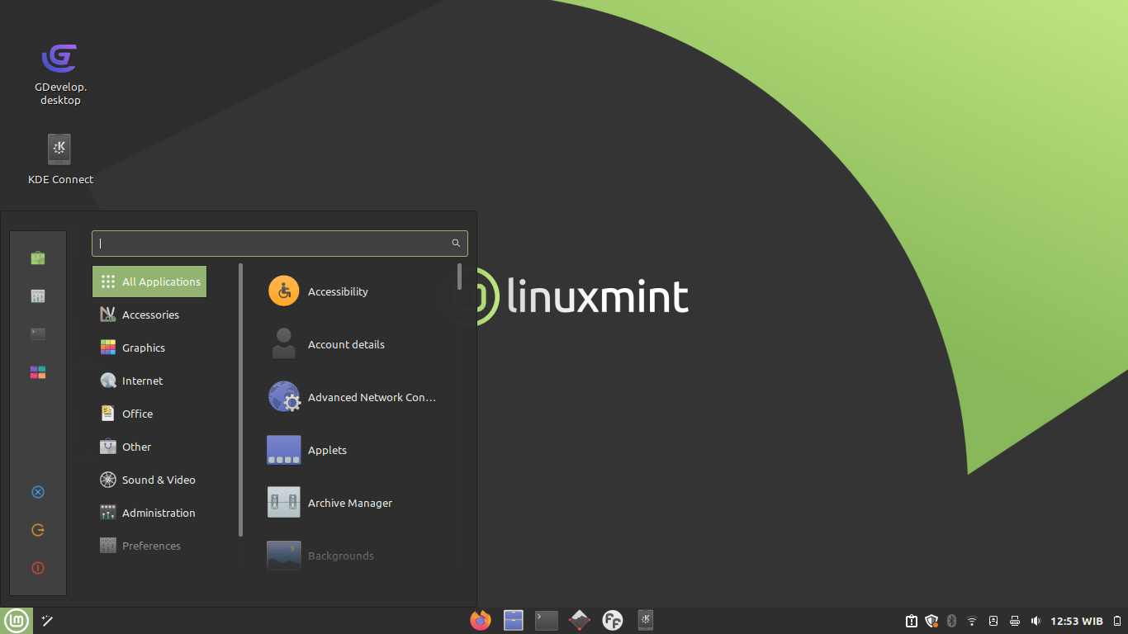Click the removable drives tray icon
The width and height of the screenshot is (1128, 634).
pos(993,621)
